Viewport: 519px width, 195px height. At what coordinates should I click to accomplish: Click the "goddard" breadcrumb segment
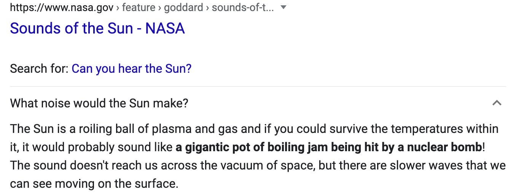tap(183, 8)
